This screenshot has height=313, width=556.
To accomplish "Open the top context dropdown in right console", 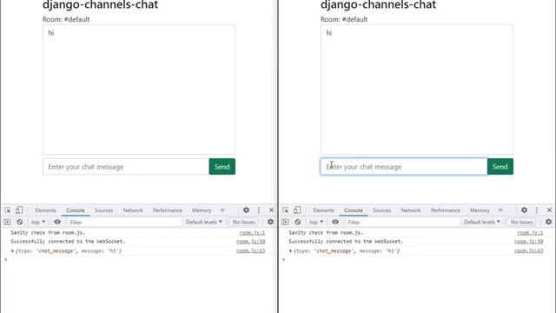I will click(x=316, y=223).
